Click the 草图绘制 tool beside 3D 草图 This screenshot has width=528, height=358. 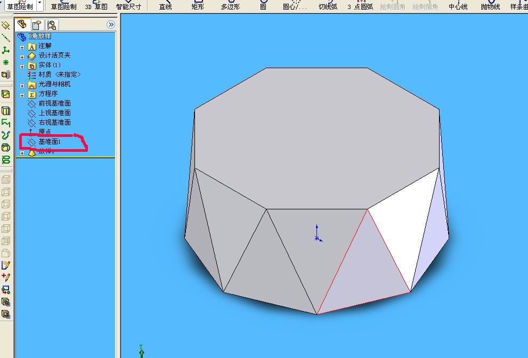tap(63, 5)
